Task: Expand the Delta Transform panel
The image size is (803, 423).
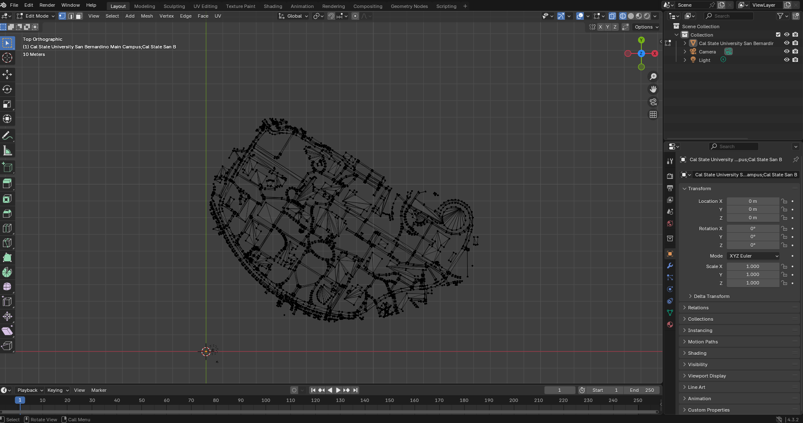Action: [x=712, y=296]
